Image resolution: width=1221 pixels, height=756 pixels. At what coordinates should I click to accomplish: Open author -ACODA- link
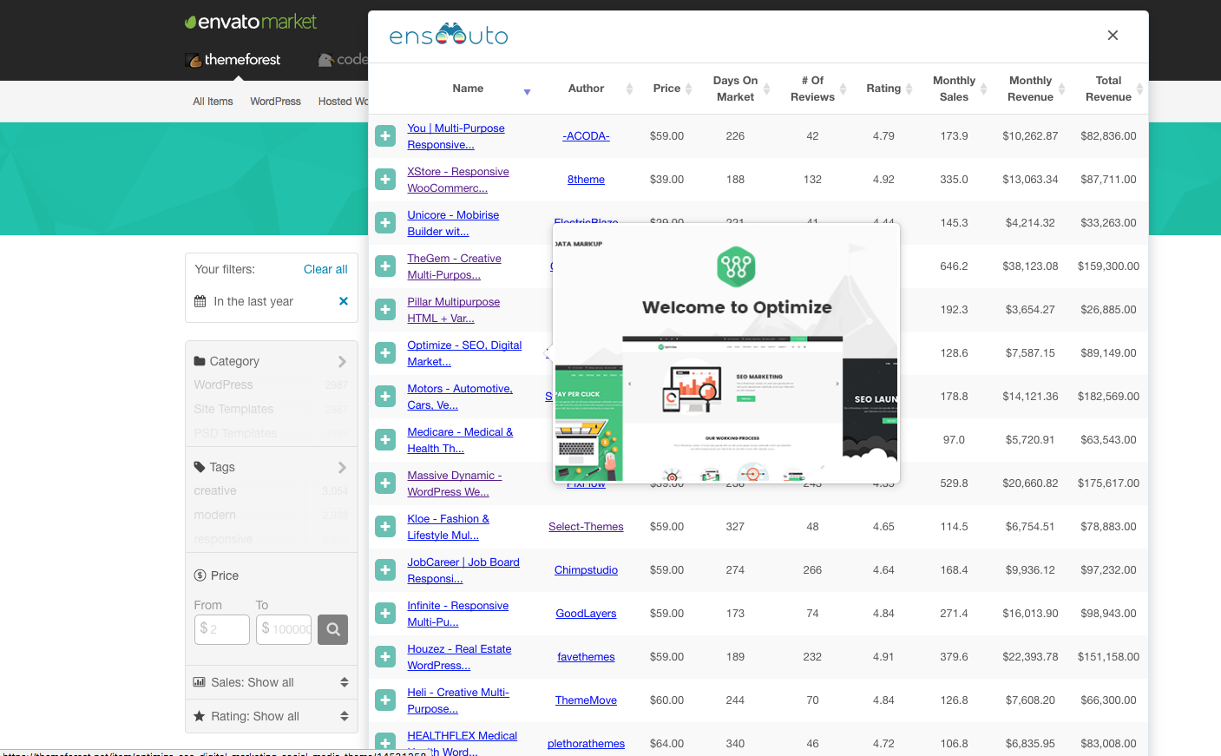tap(586, 136)
